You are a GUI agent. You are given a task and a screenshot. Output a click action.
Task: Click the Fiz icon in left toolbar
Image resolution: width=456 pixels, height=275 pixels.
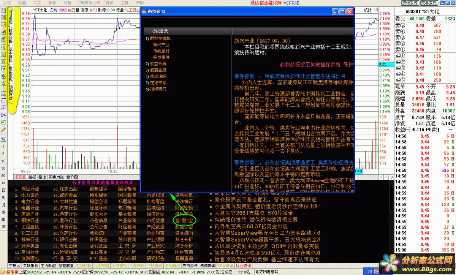tap(3, 69)
